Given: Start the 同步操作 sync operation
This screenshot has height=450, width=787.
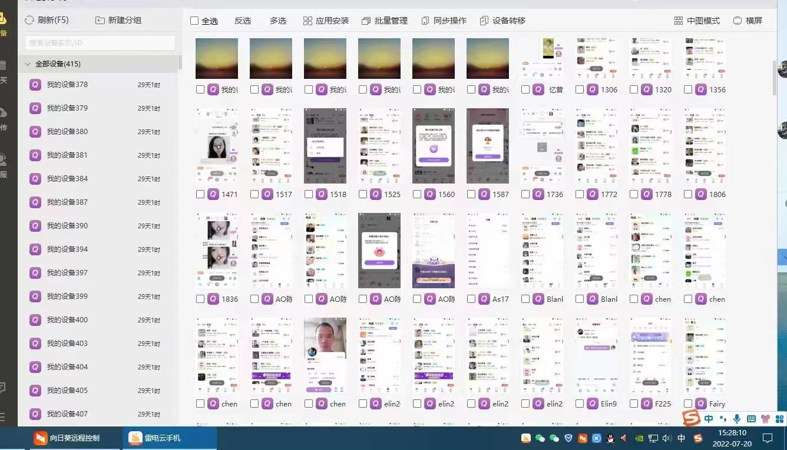Looking at the screenshot, I should [x=449, y=20].
